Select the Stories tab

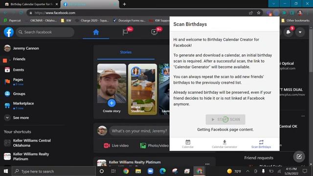pyautogui.click(x=126, y=52)
